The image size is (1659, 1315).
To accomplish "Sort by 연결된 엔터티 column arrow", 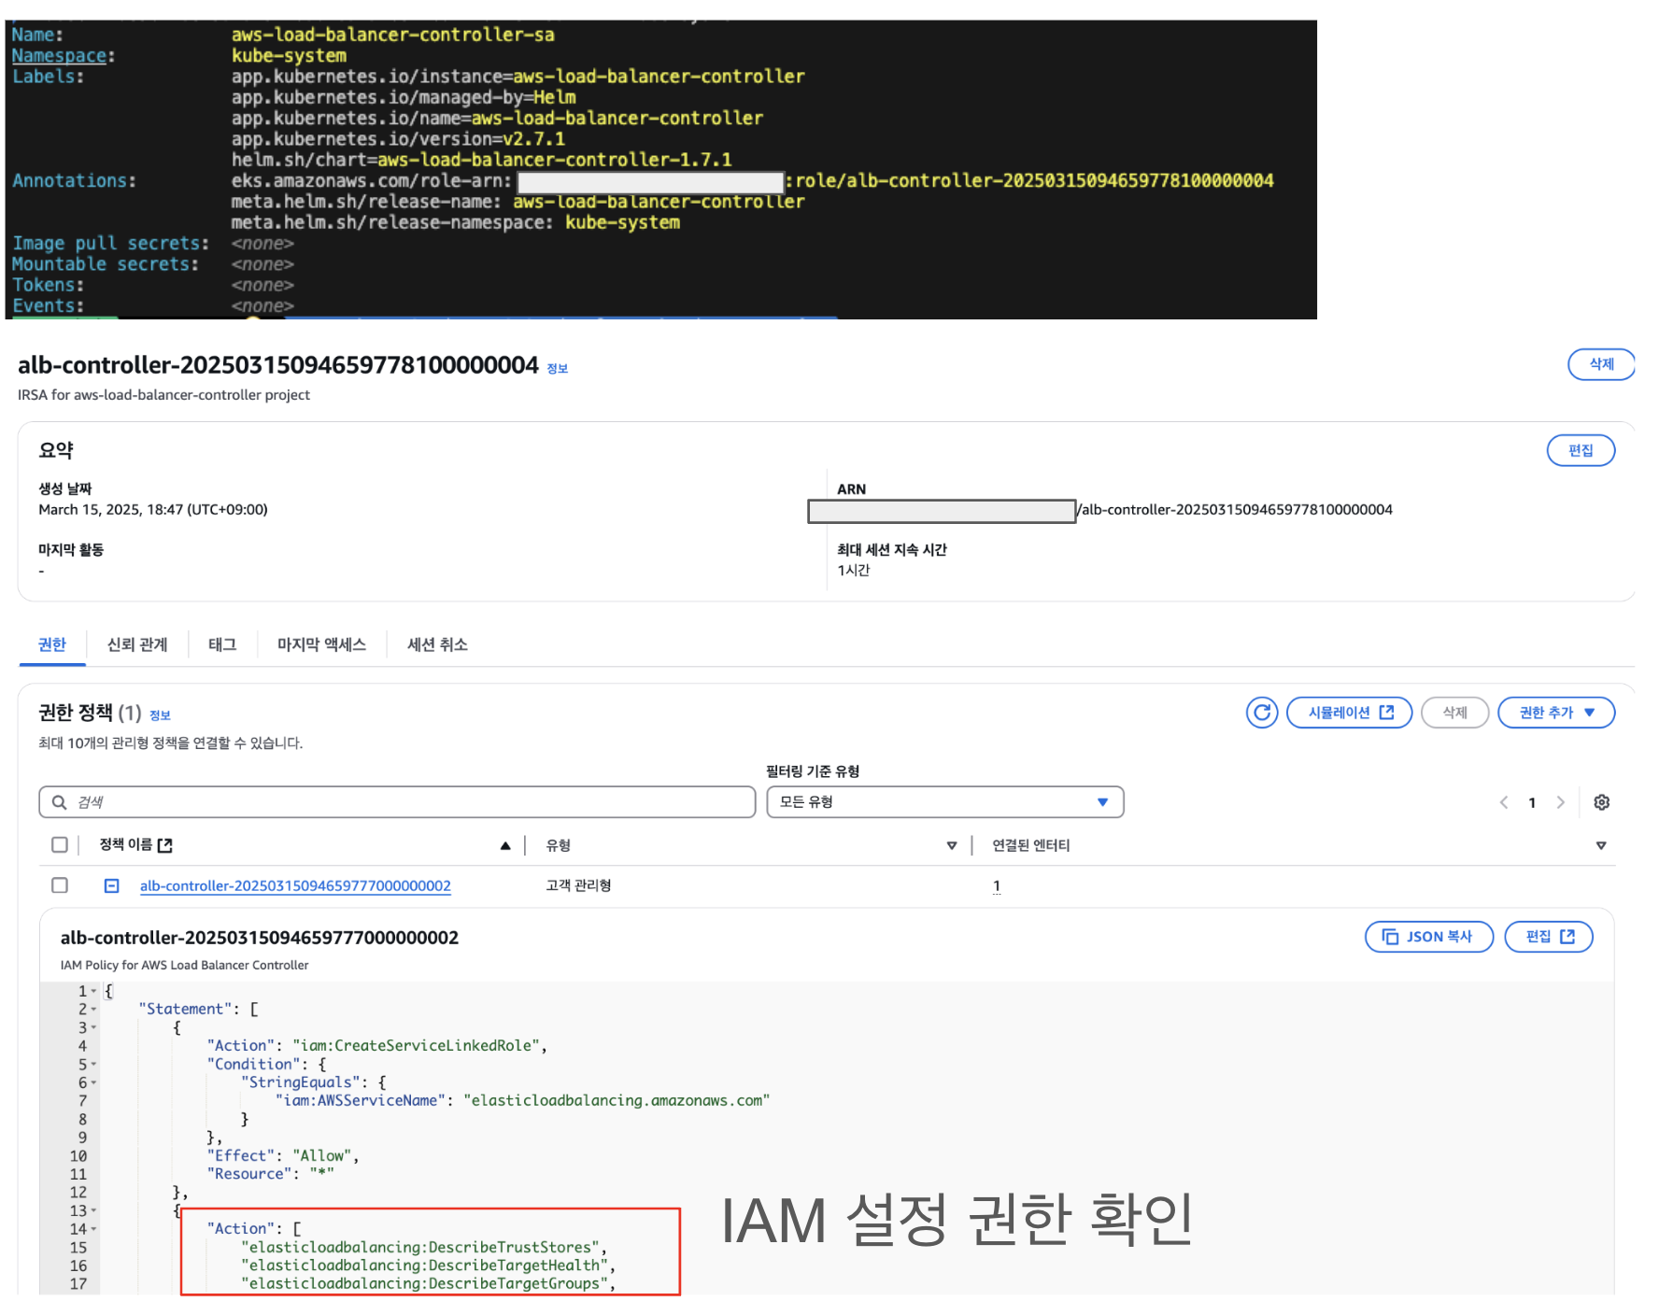I will coord(1601,845).
